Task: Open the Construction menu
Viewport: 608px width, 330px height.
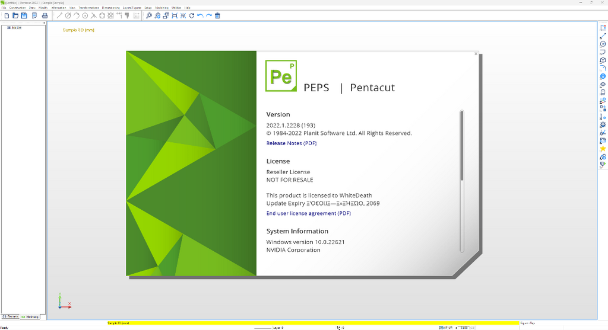Action: (x=17, y=8)
